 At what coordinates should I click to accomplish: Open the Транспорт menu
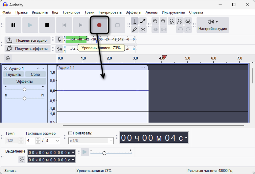[71, 12]
